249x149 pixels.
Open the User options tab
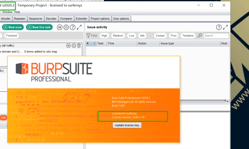121,19
